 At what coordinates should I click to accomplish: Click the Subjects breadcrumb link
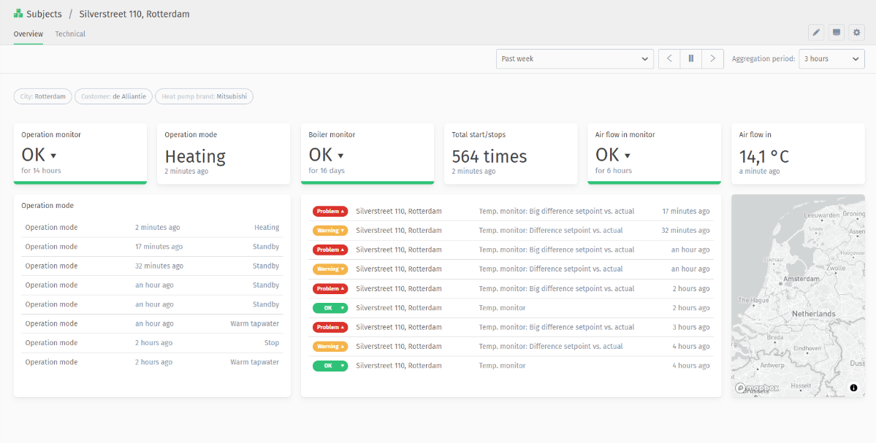(x=44, y=14)
